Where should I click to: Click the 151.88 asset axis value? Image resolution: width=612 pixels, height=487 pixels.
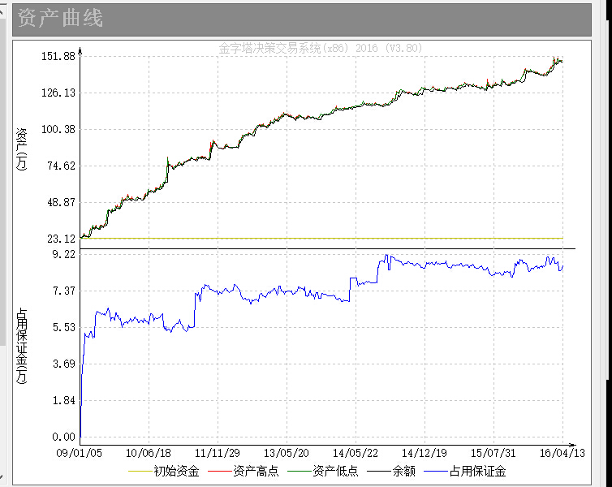click(58, 56)
